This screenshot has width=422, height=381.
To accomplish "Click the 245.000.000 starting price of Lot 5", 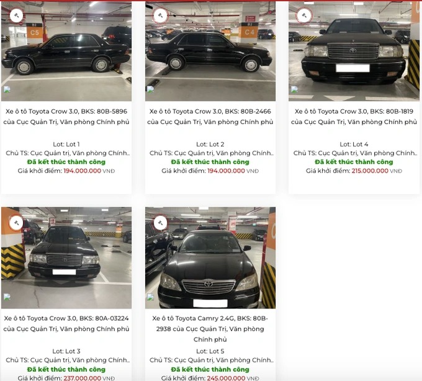I will pos(226,378).
